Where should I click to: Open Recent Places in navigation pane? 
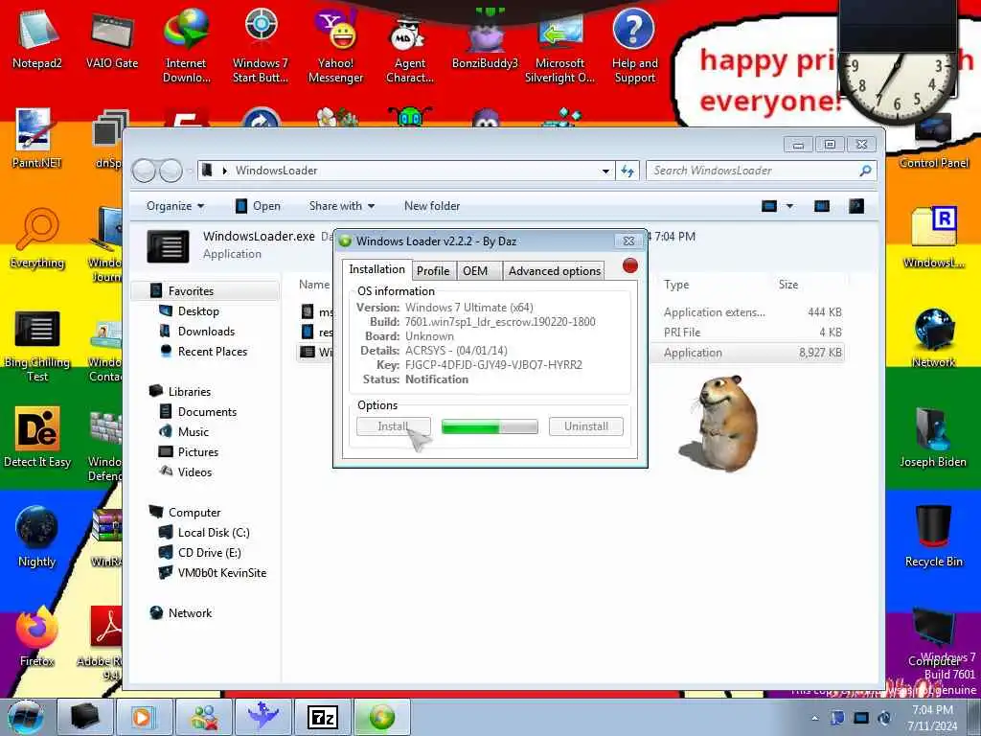[x=212, y=351]
